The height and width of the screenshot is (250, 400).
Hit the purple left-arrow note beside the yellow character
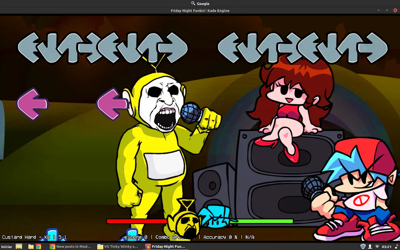tap(112, 104)
